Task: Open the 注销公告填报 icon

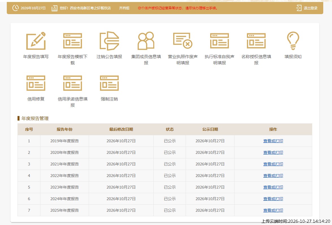Action: click(x=109, y=41)
